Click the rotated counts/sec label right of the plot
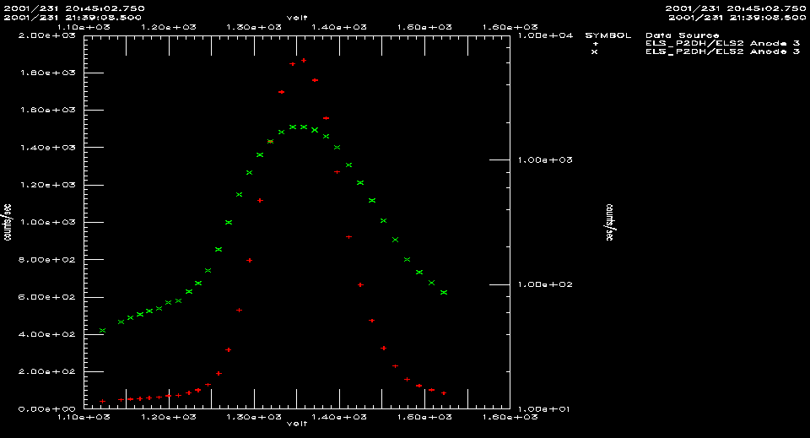The image size is (810, 438). pos(609,222)
